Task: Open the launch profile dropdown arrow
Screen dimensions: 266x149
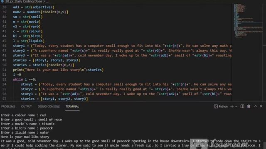Action: [x=236, y=106]
